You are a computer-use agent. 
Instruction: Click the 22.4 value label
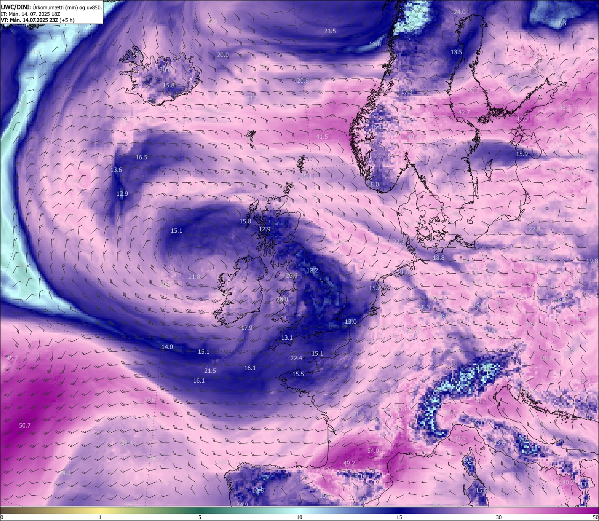[296, 358]
